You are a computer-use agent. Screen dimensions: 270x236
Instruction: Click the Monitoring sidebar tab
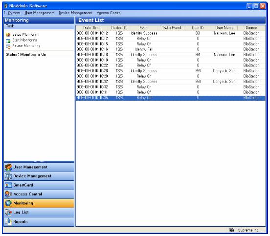pos(39,203)
